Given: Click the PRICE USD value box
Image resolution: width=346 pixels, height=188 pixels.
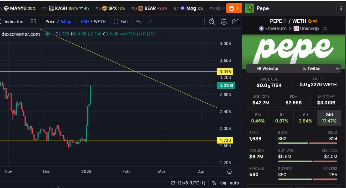Looking at the screenshot, I should [x=269, y=83].
